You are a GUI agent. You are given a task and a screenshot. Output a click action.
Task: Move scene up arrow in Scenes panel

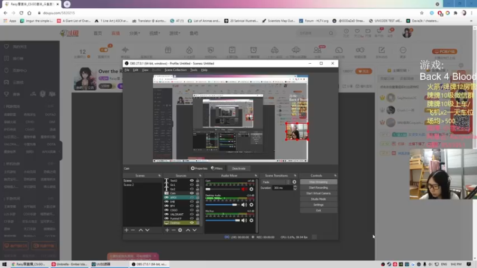(141, 230)
